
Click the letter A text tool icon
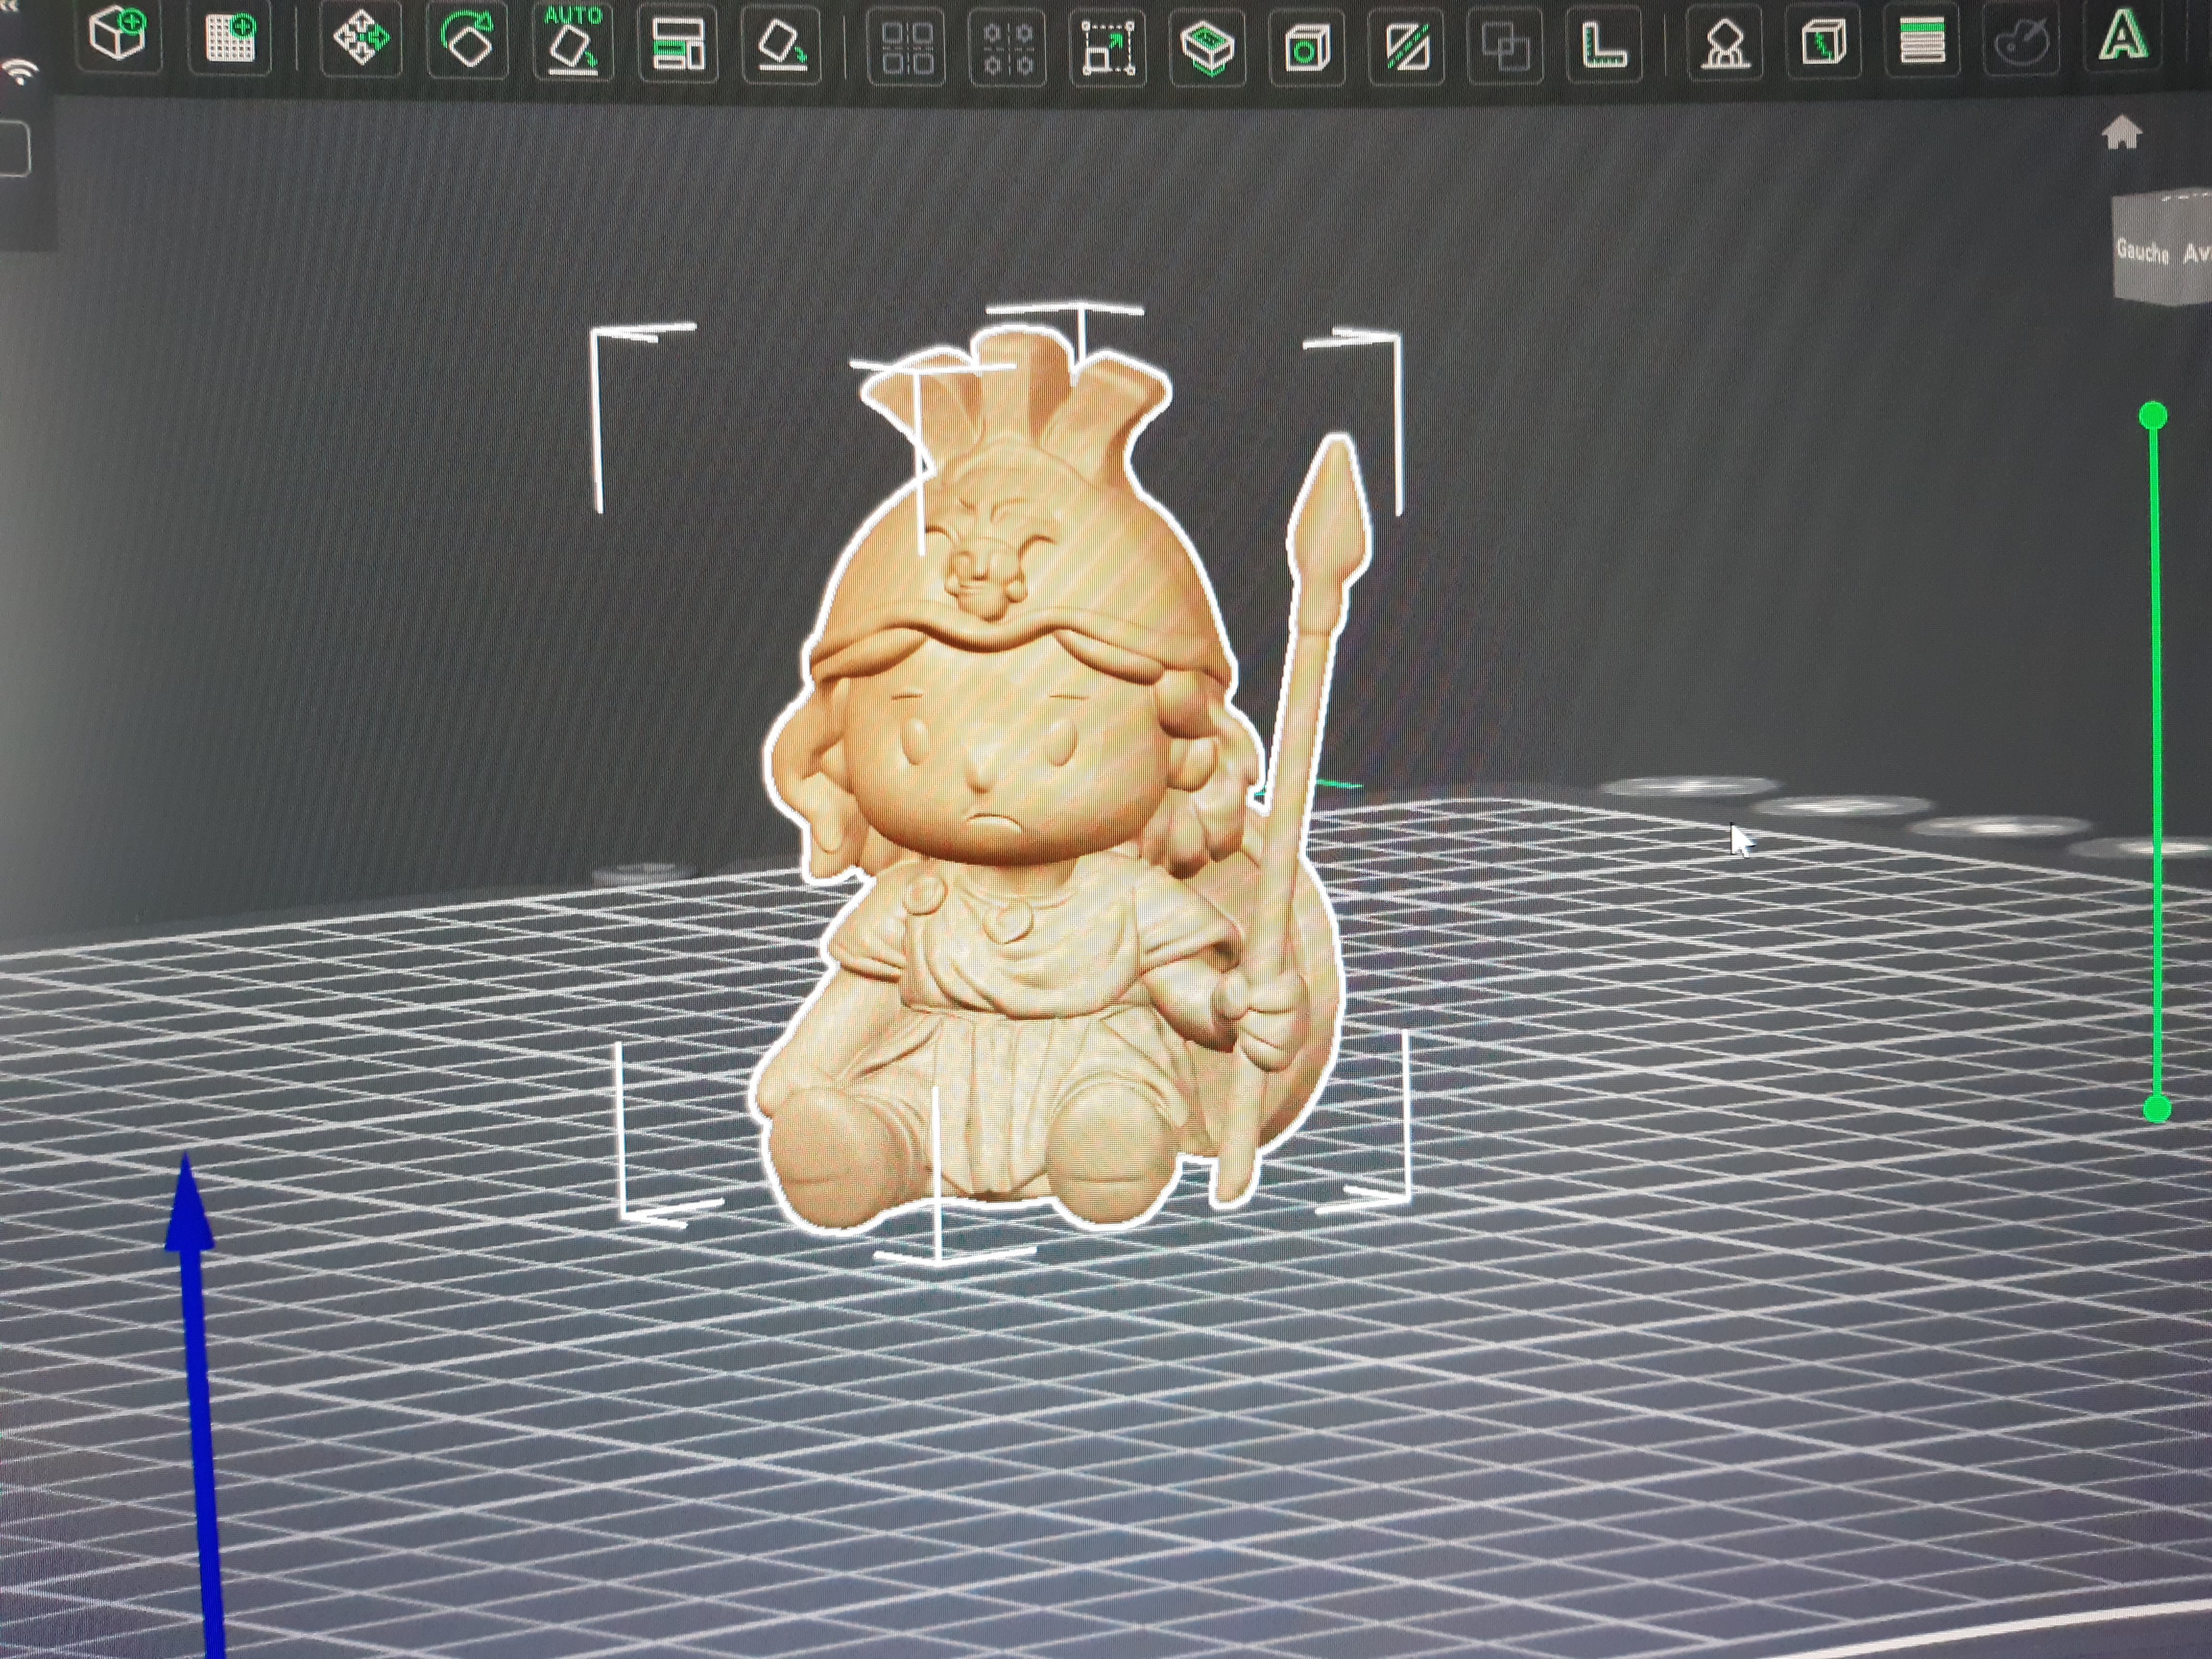click(x=2122, y=36)
